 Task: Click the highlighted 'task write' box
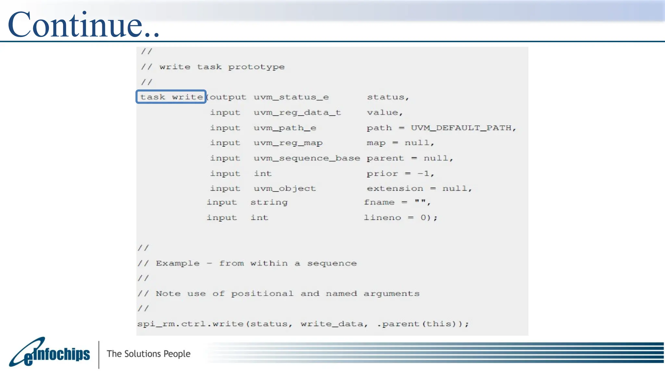tap(171, 97)
